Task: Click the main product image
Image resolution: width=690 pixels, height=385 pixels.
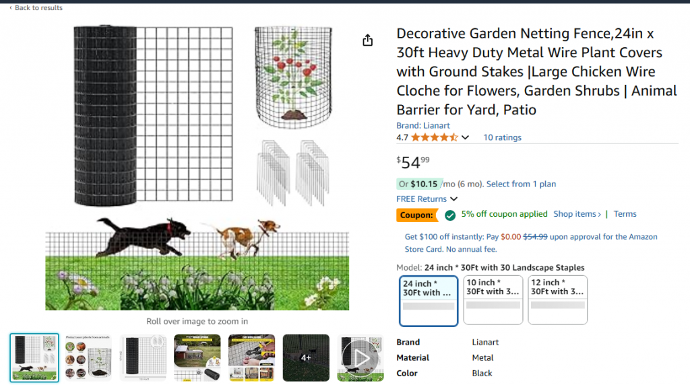Action: coord(197,168)
